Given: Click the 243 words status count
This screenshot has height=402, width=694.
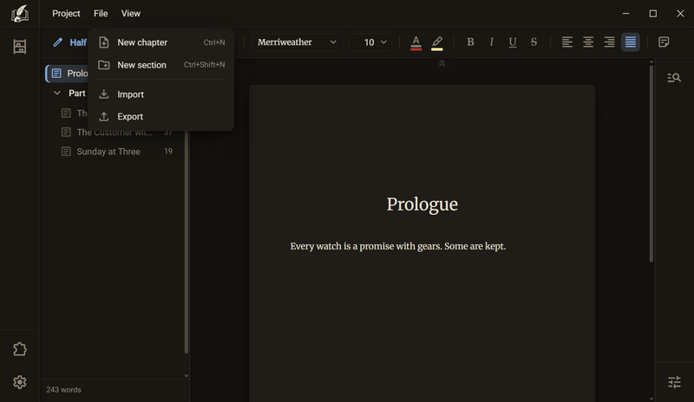Looking at the screenshot, I should point(63,390).
